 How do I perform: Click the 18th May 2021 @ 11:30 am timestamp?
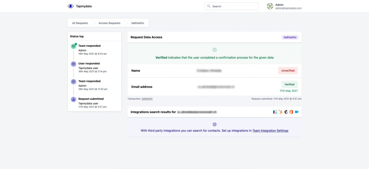point(93,89)
